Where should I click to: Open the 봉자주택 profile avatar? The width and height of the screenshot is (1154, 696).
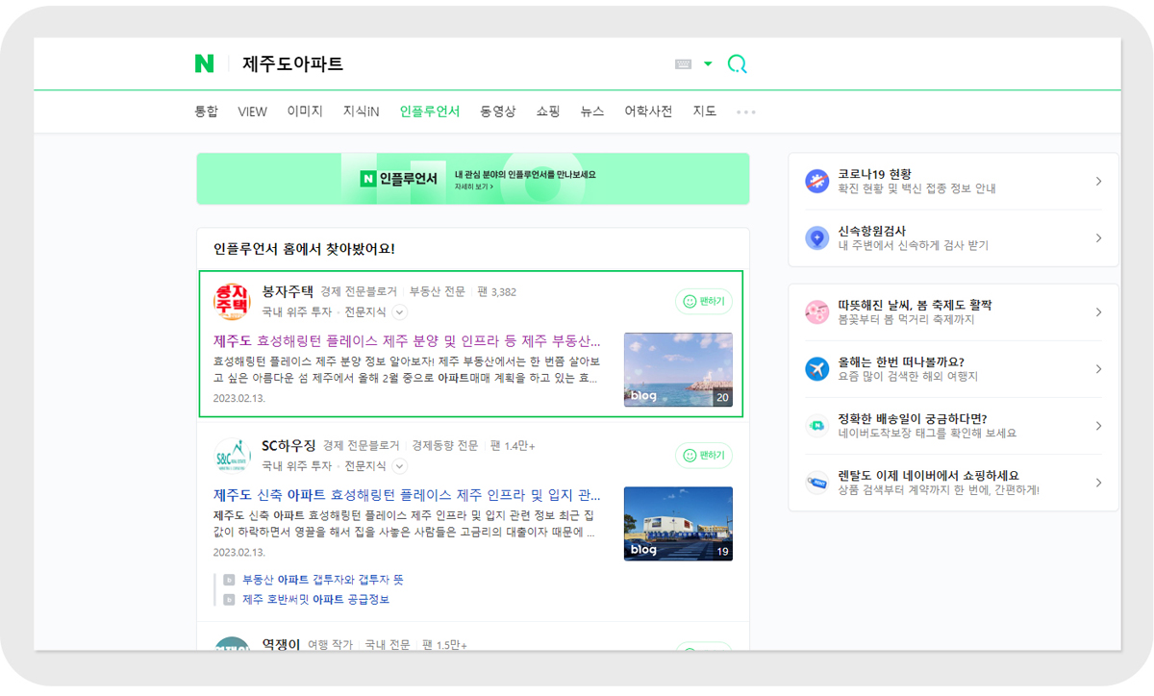[x=232, y=302]
